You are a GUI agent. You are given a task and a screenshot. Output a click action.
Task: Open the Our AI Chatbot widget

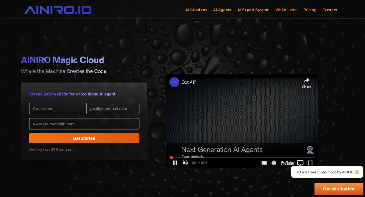click(x=339, y=189)
